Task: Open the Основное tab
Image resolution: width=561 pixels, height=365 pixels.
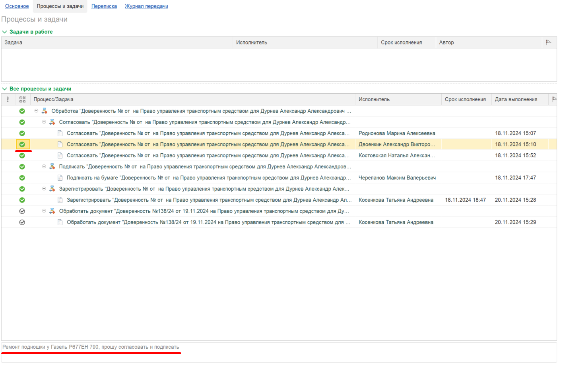Action: [x=17, y=6]
